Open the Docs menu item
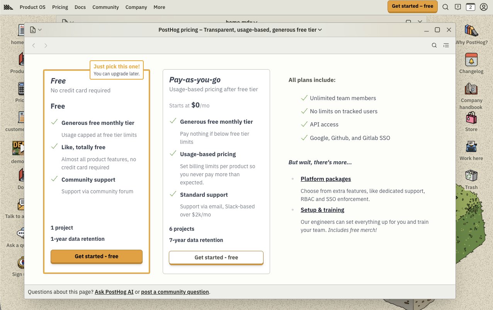This screenshot has height=310, width=493. click(x=80, y=7)
